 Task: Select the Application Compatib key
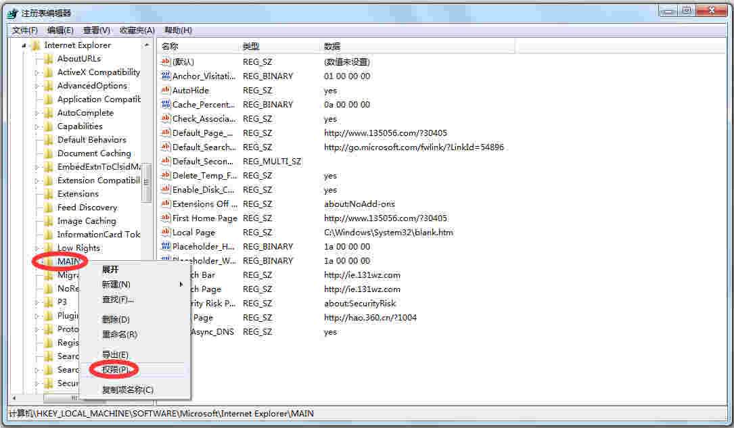[x=99, y=99]
